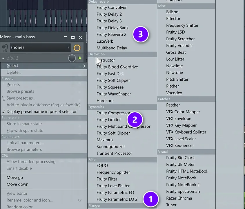Select Rename, color and icon...
245x209 pixels.
coord(44,200)
